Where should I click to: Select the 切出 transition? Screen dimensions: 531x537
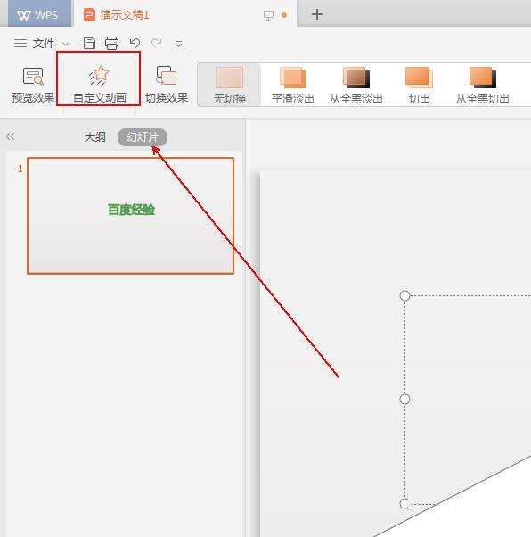click(420, 86)
